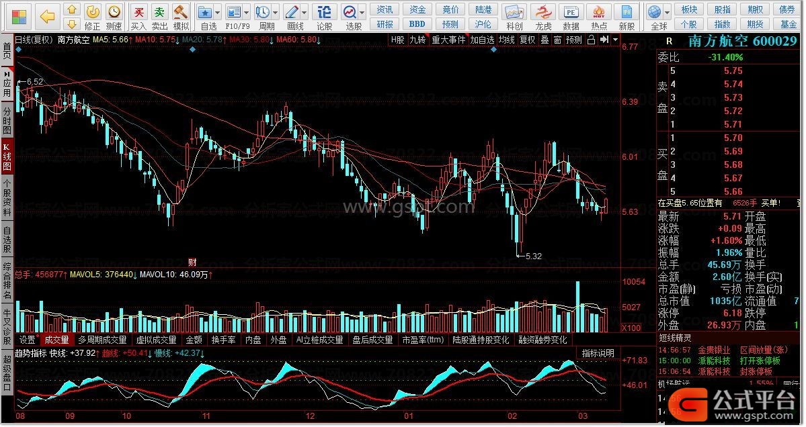Switch to the 成交量 volume tab

(56, 340)
